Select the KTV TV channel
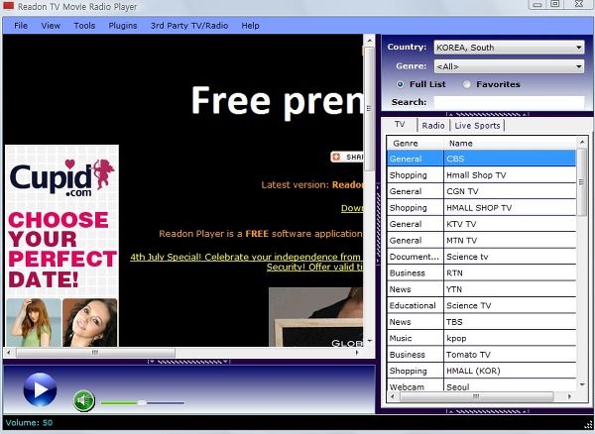The height and width of the screenshot is (434, 595). (482, 224)
